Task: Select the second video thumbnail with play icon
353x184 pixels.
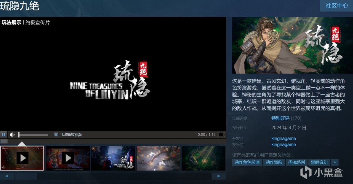Action: [68, 158]
